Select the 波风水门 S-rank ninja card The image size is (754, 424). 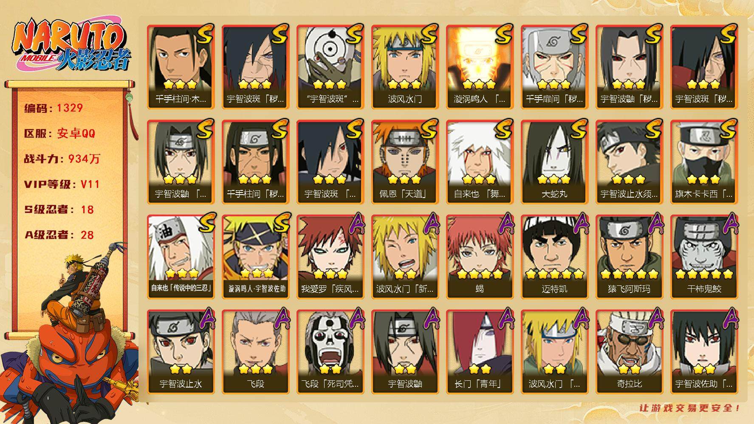(x=404, y=67)
